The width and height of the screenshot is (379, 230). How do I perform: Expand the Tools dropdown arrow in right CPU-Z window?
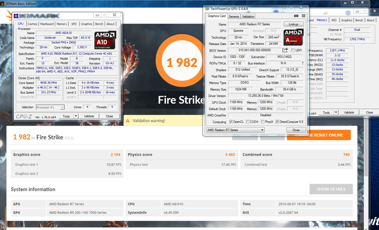tap(336, 112)
